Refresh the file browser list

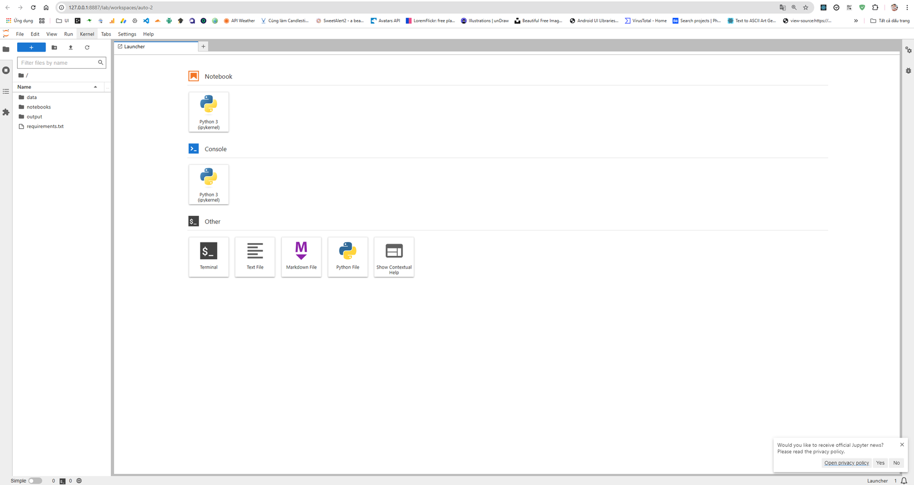pyautogui.click(x=87, y=48)
